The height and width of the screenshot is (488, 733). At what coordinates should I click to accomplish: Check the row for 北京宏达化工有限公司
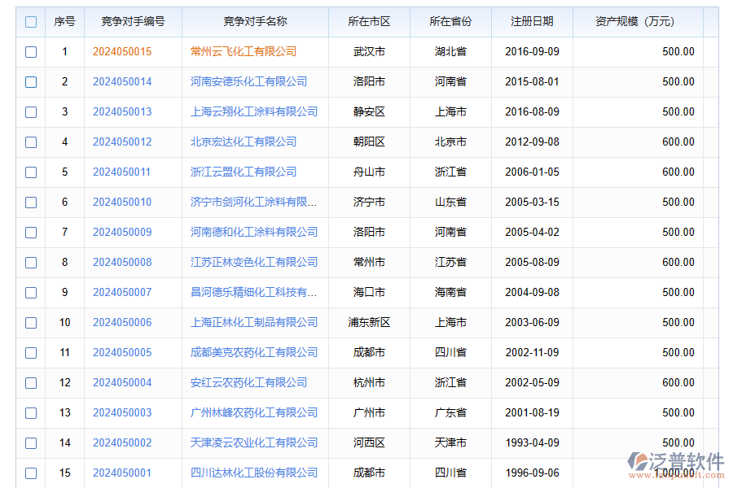[x=30, y=142]
